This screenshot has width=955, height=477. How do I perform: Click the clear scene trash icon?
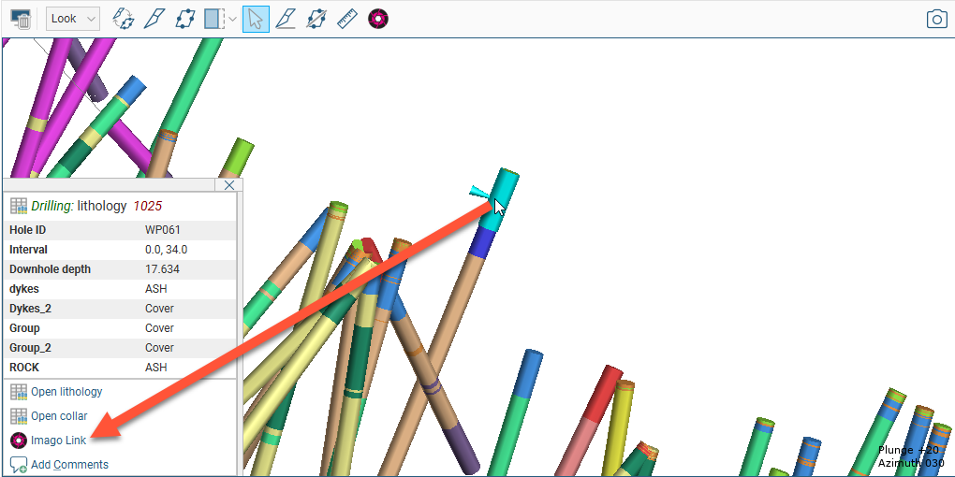[21, 19]
